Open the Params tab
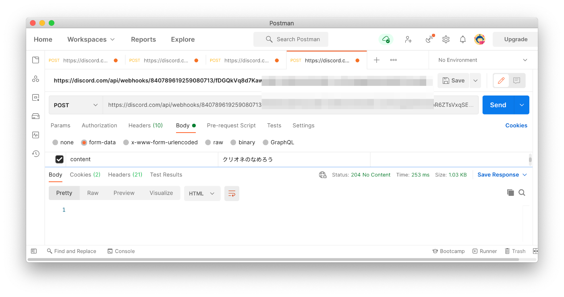 point(60,125)
